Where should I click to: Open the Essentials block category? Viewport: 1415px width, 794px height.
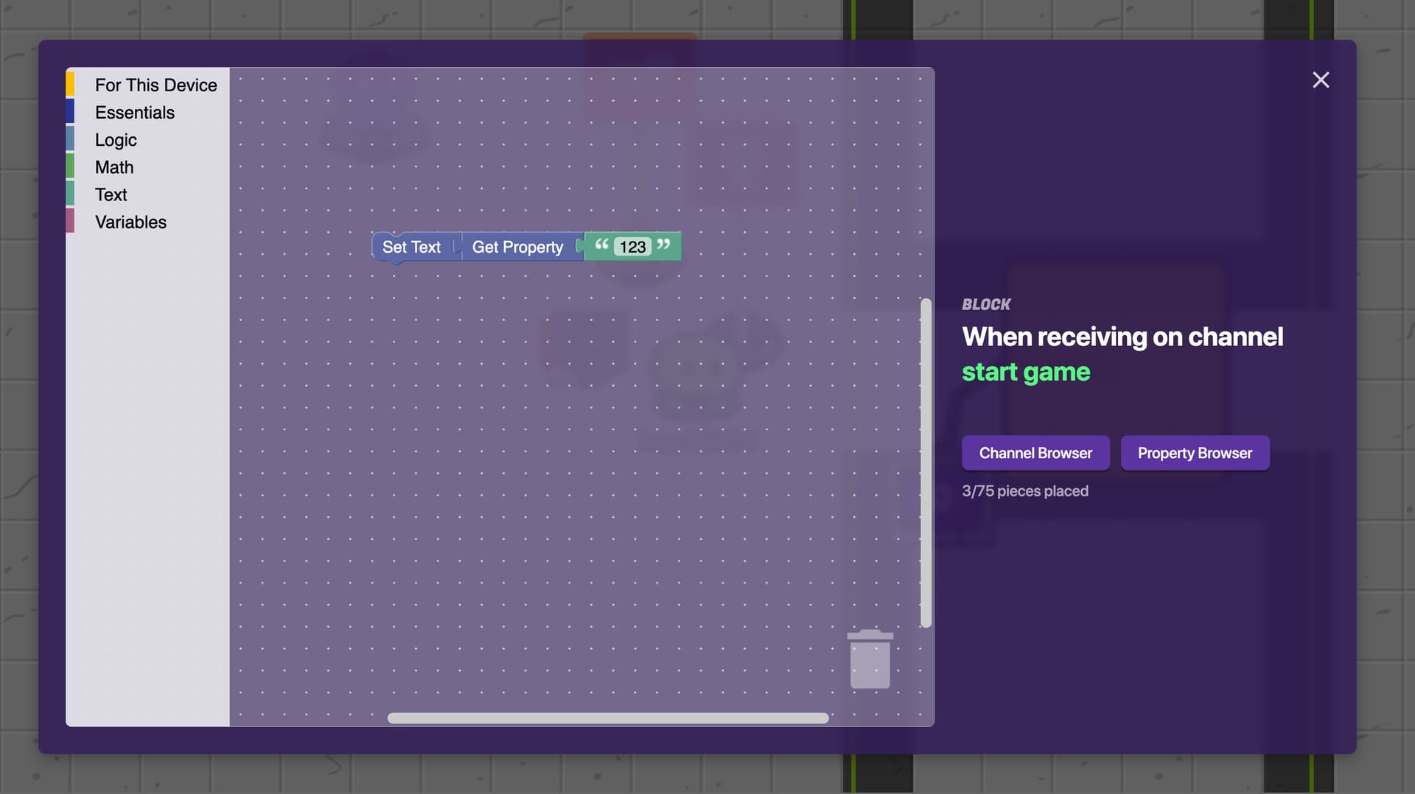(x=134, y=113)
